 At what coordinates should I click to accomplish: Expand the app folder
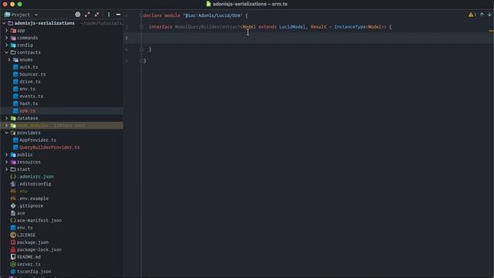tap(7, 31)
